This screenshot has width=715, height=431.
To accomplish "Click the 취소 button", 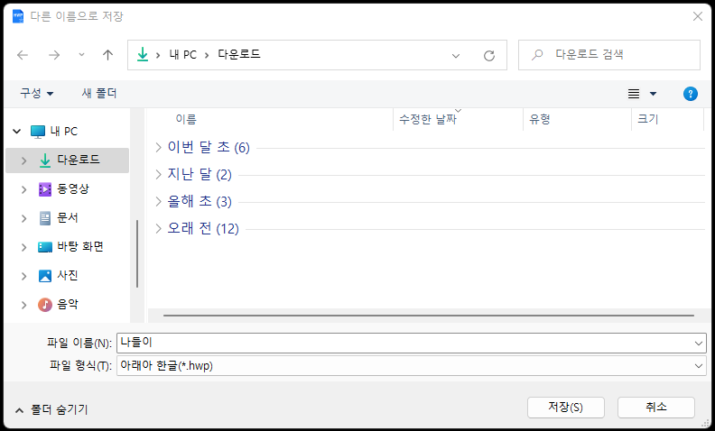I will (x=655, y=408).
